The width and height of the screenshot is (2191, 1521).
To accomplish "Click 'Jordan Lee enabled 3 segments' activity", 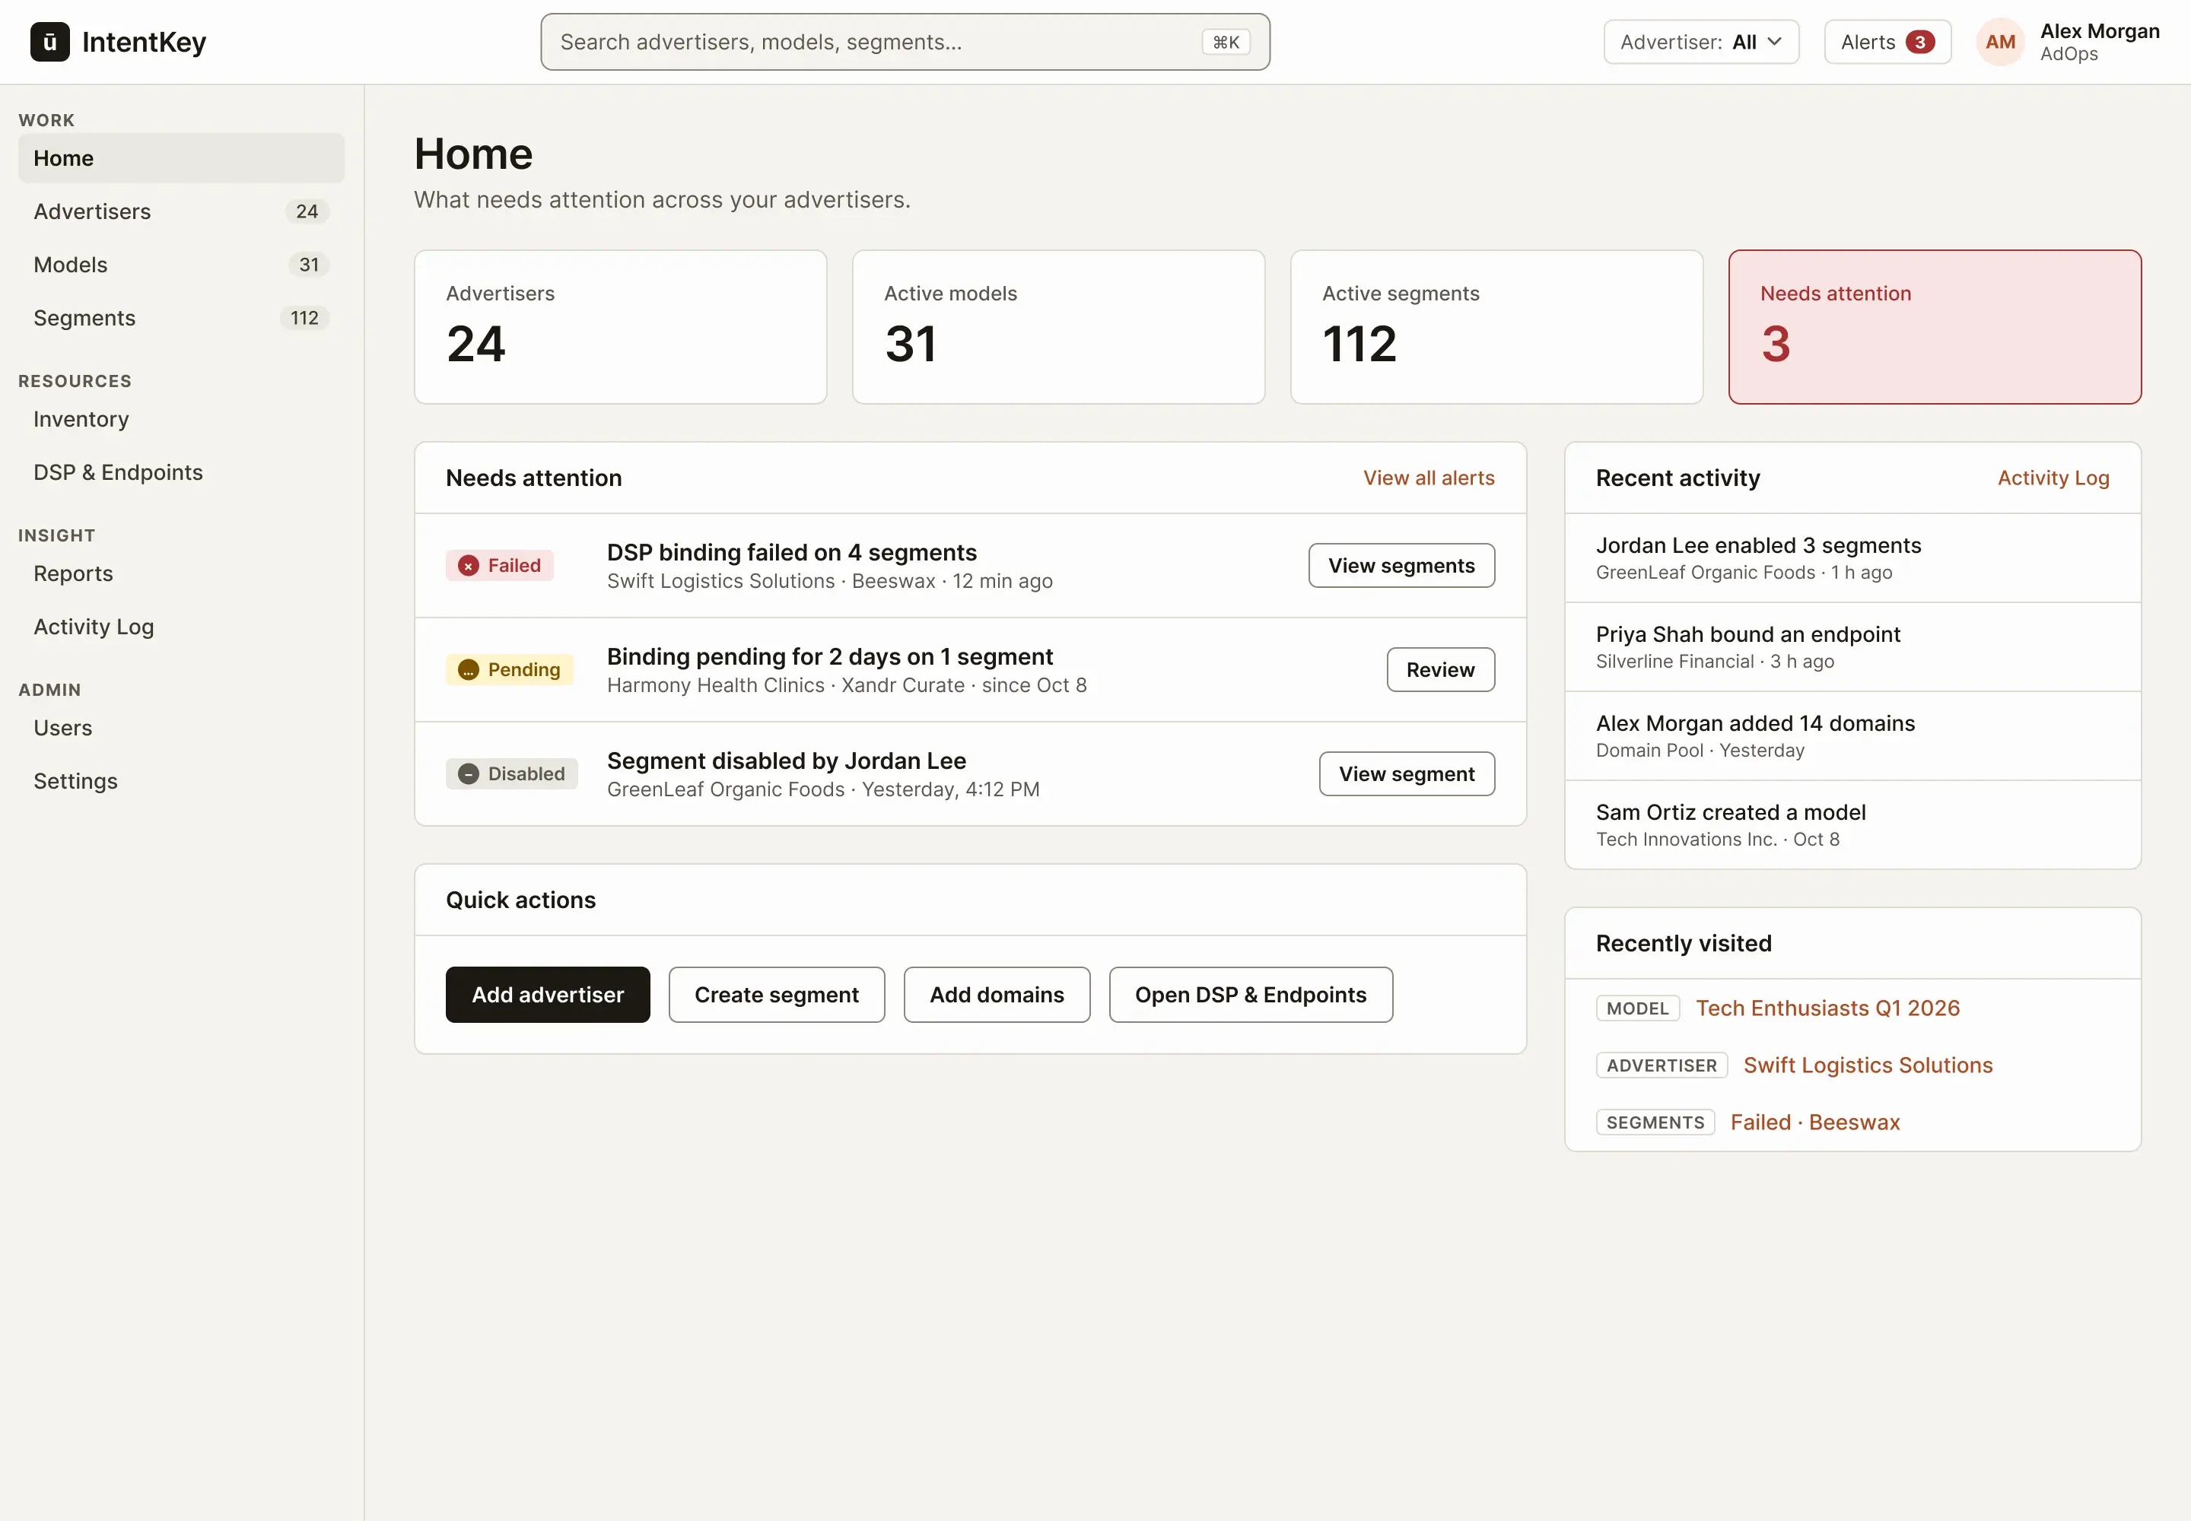I will coord(1852,558).
